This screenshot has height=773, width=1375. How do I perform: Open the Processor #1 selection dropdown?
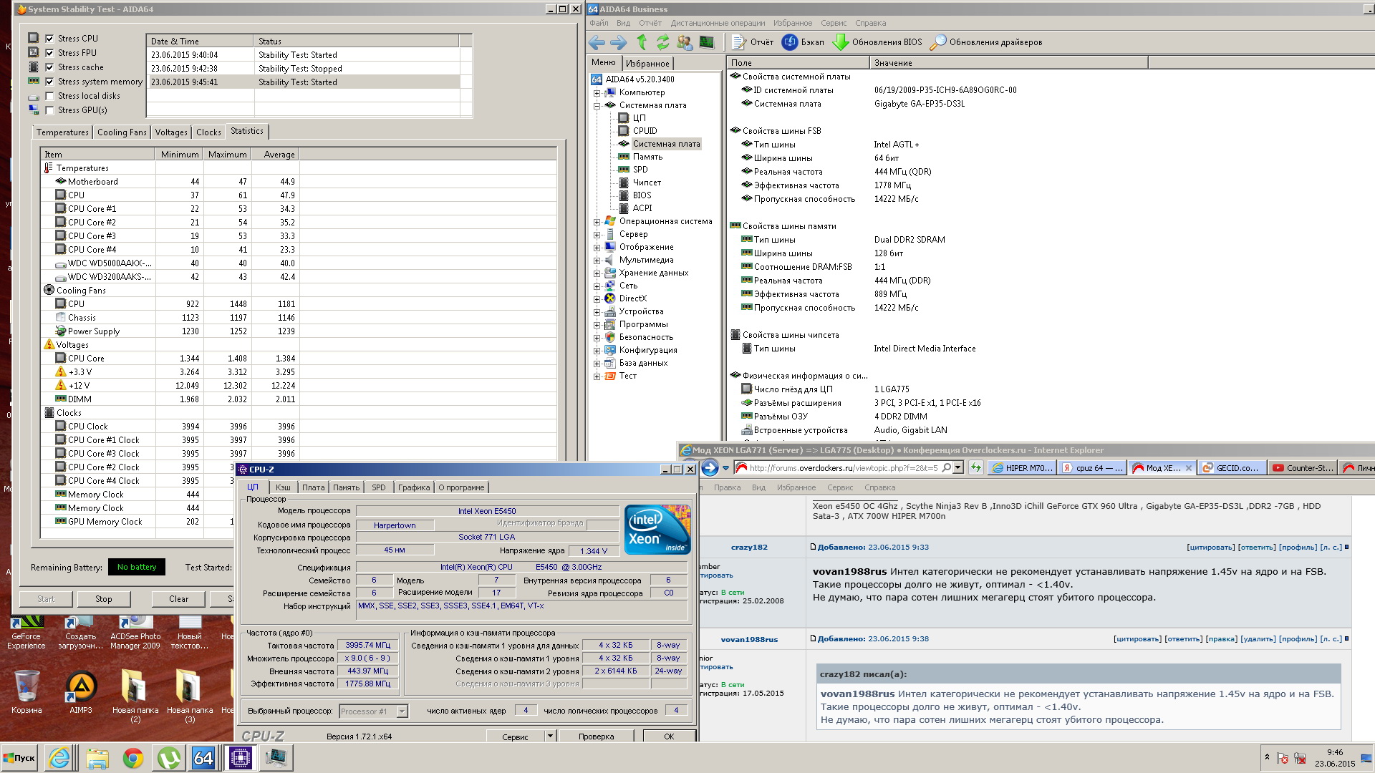[x=402, y=711]
